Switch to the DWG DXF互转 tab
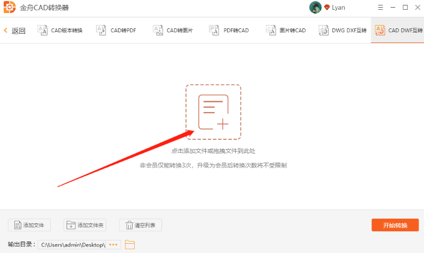The width and height of the screenshot is (424, 253). click(342, 30)
